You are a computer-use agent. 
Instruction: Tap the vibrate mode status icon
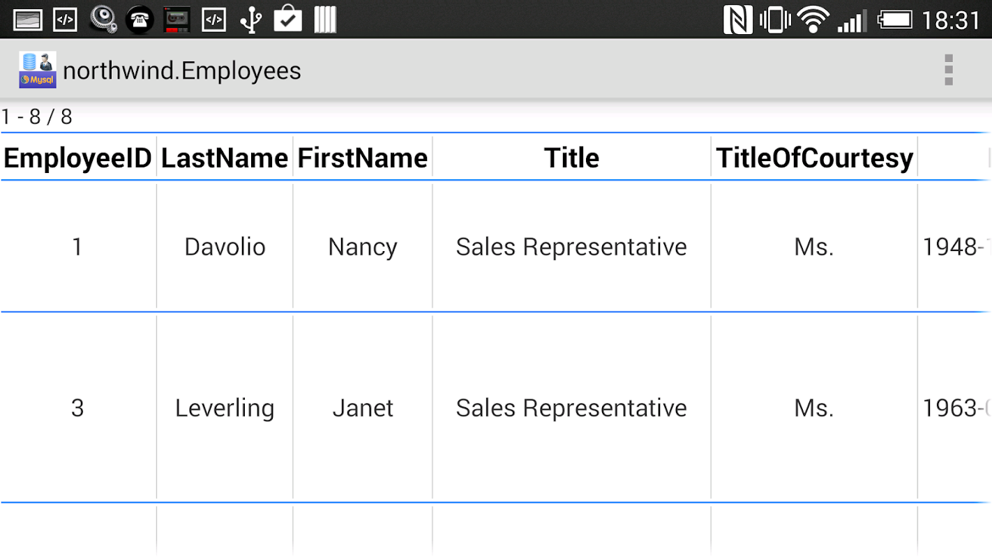point(775,20)
